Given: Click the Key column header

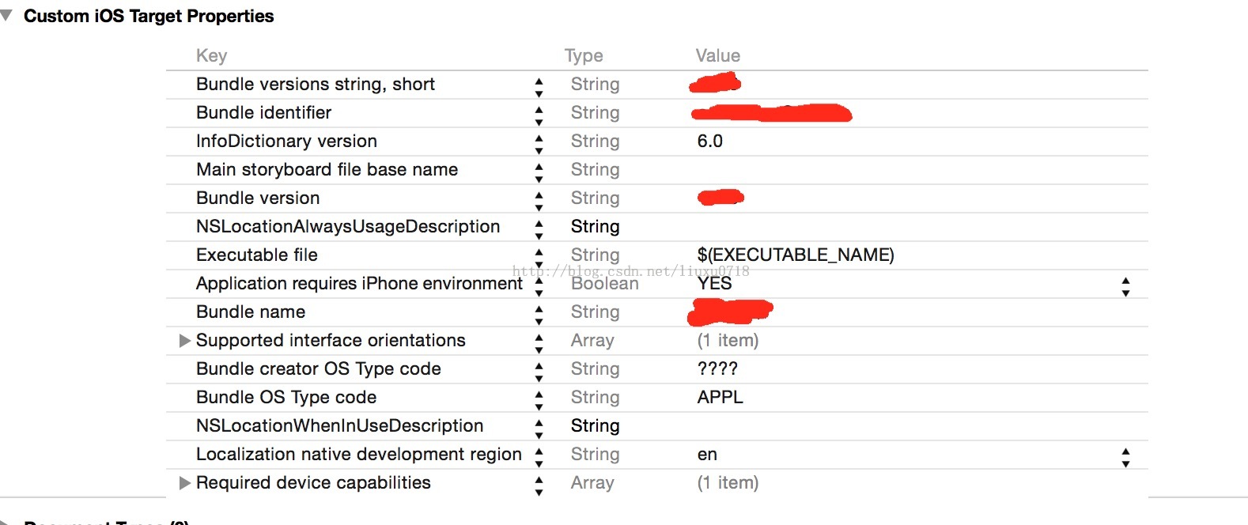Looking at the screenshot, I should (211, 55).
